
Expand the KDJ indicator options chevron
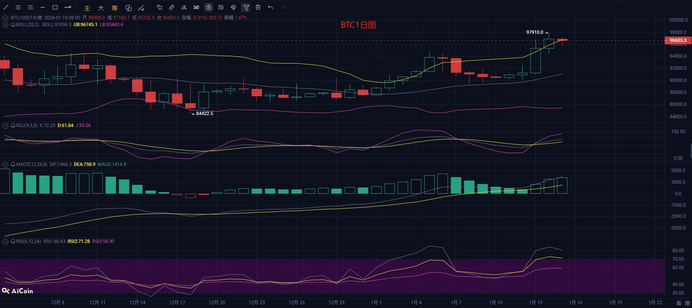[5, 126]
